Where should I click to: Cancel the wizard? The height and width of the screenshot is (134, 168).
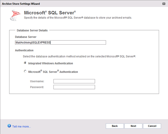coord(152,126)
